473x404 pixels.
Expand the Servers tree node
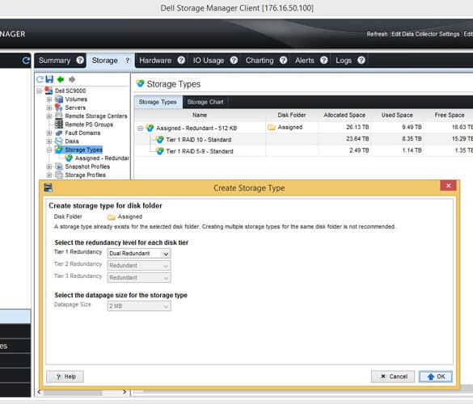49,107
